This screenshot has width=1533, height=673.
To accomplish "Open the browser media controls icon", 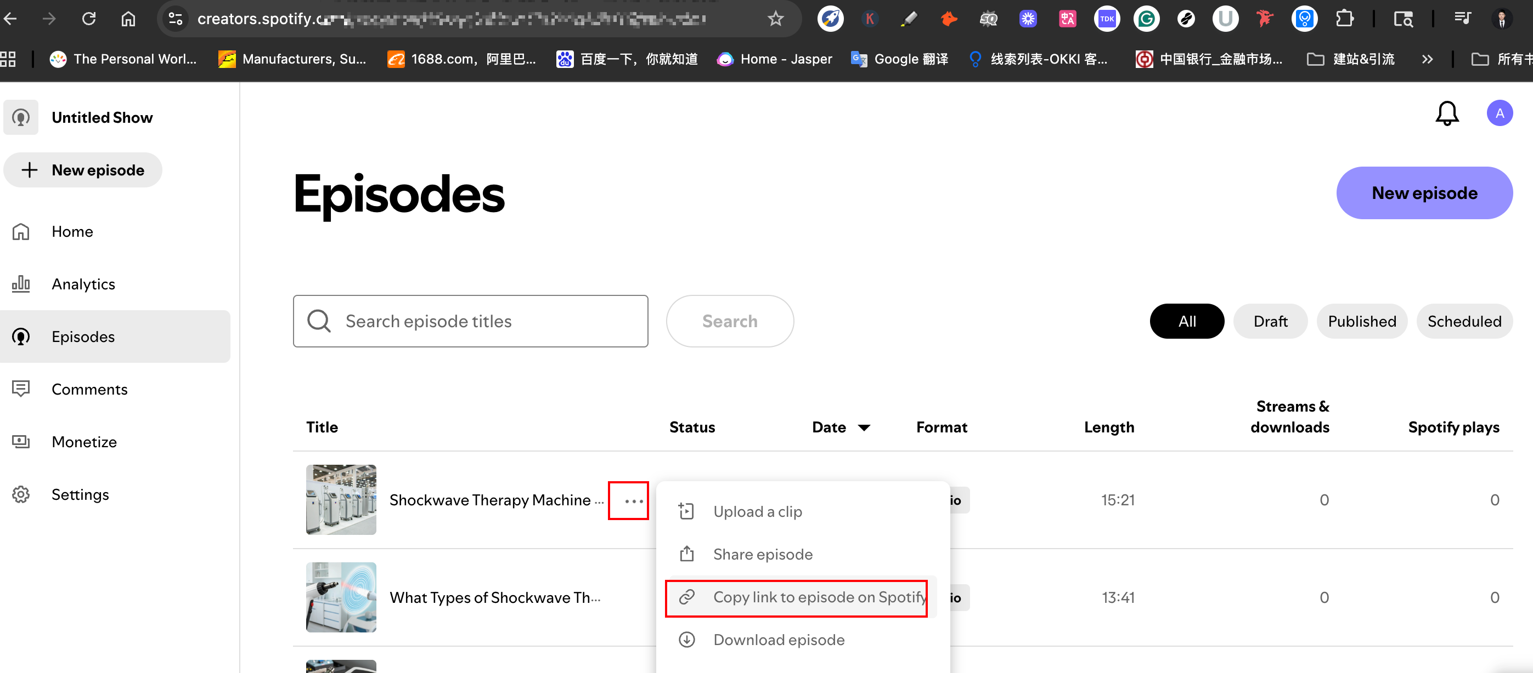I will point(1462,19).
